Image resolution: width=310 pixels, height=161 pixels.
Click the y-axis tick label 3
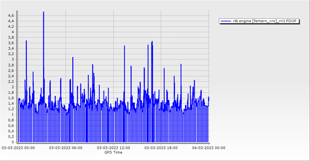[x=13, y=60]
